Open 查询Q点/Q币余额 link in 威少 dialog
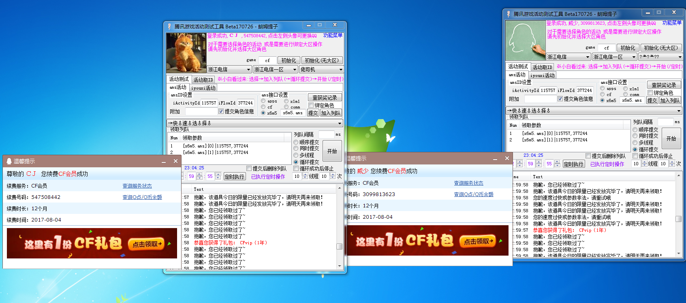The width and height of the screenshot is (686, 303). [474, 194]
